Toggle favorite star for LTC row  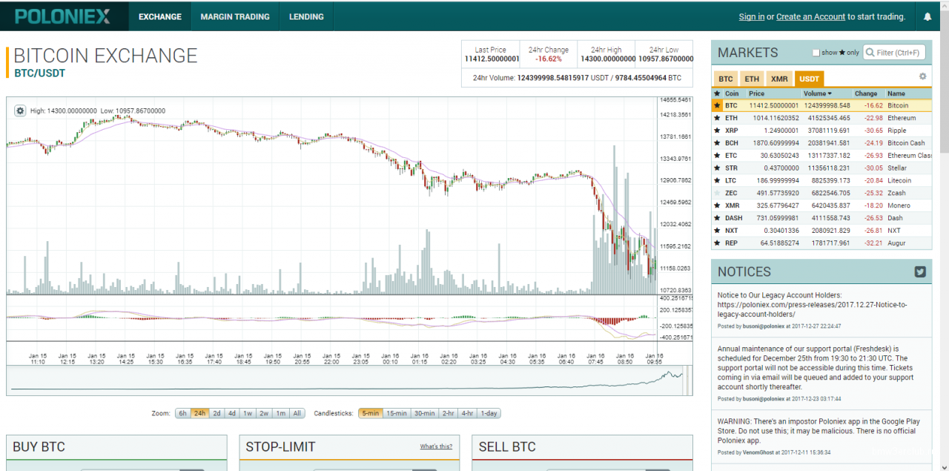(716, 181)
